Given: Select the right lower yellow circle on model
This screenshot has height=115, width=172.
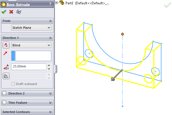Looking at the screenshot, I should pyautogui.click(x=148, y=79).
